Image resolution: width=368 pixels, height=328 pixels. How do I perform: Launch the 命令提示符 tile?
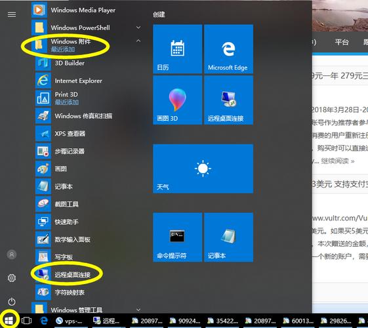(177, 237)
